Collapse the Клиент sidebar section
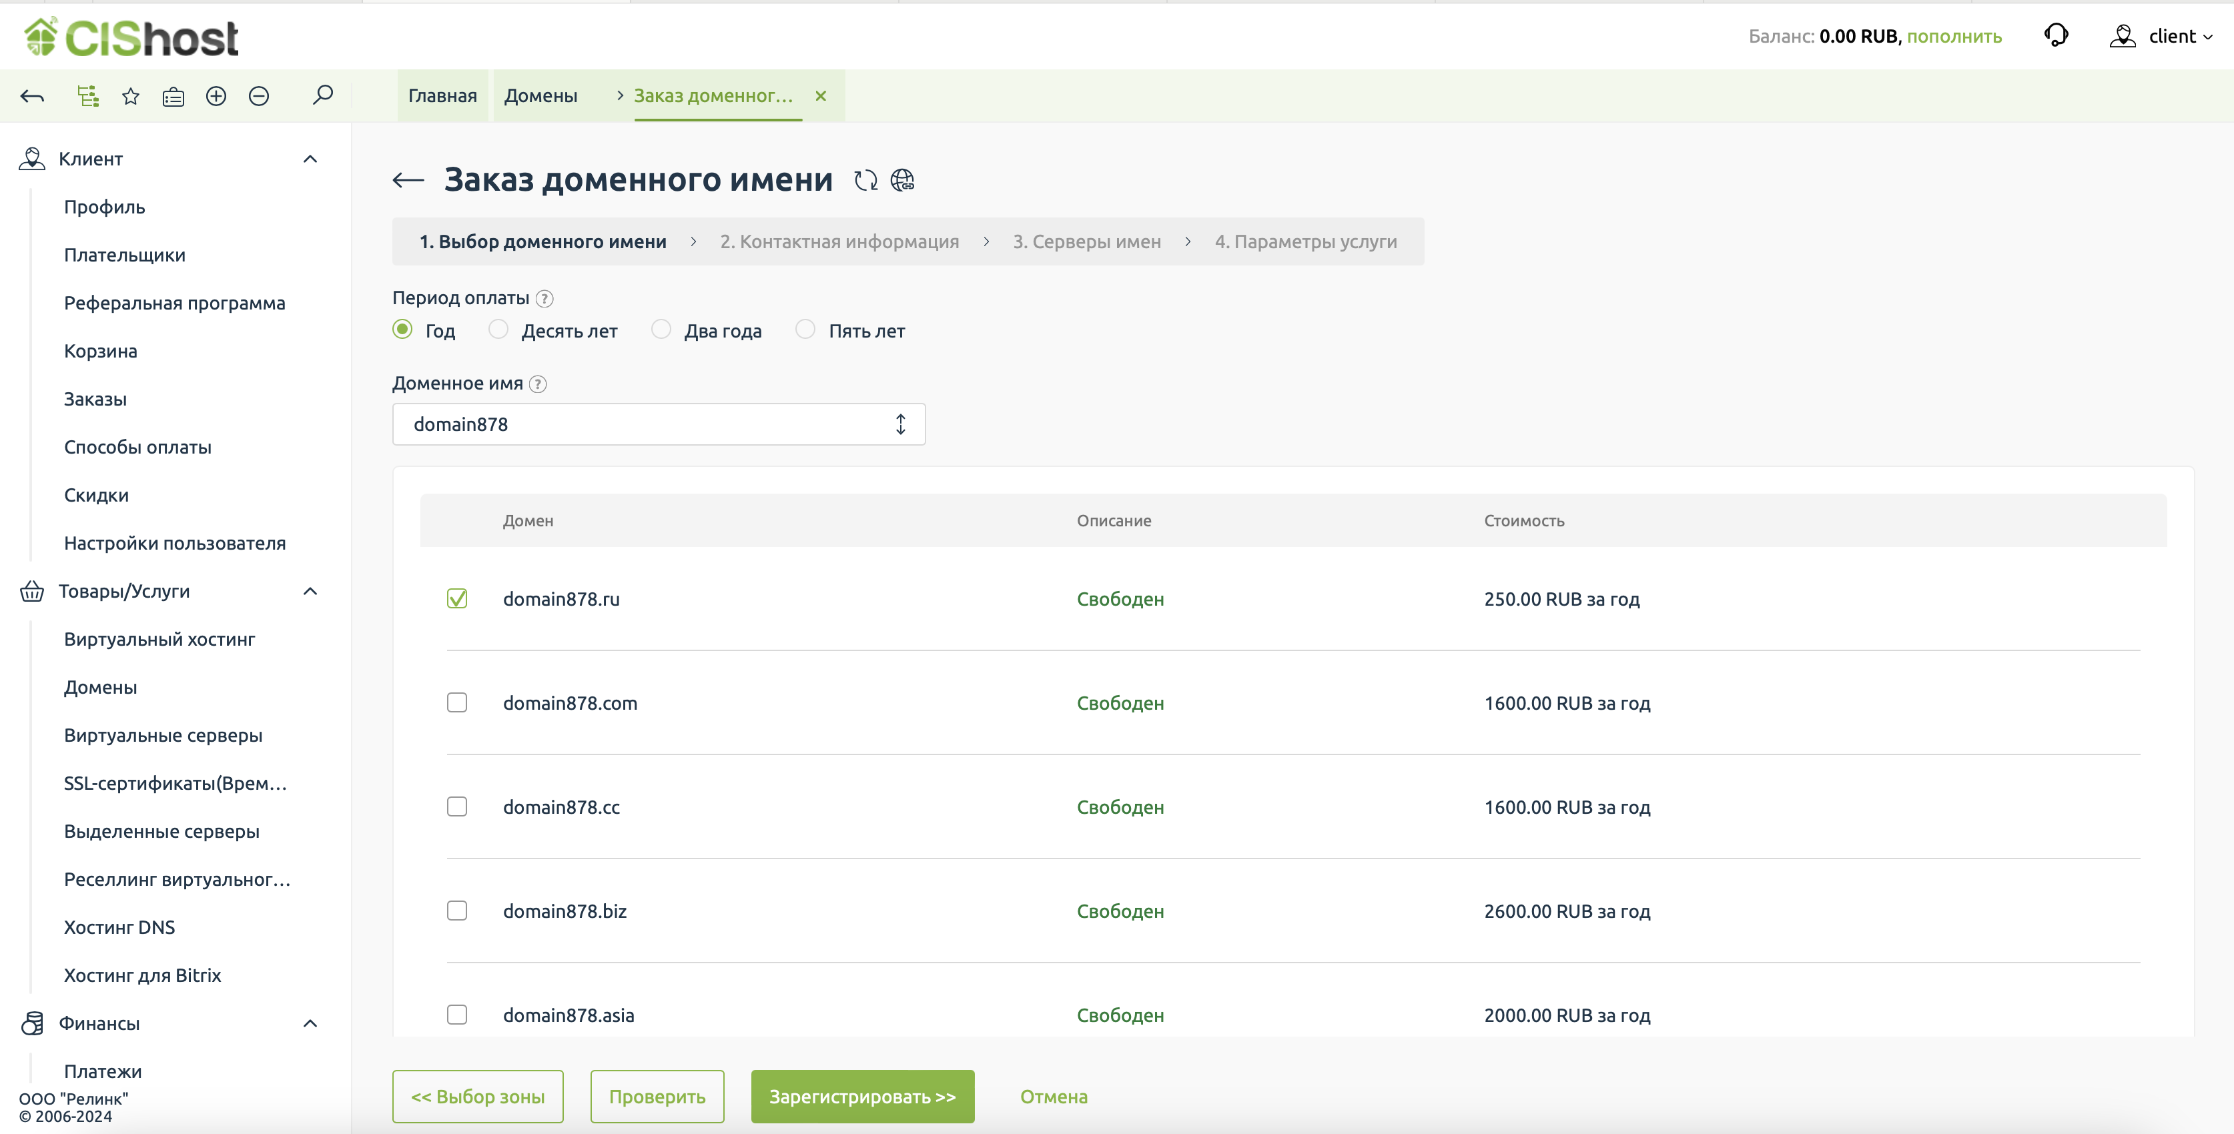Viewport: 2234px width, 1134px height. [310, 159]
